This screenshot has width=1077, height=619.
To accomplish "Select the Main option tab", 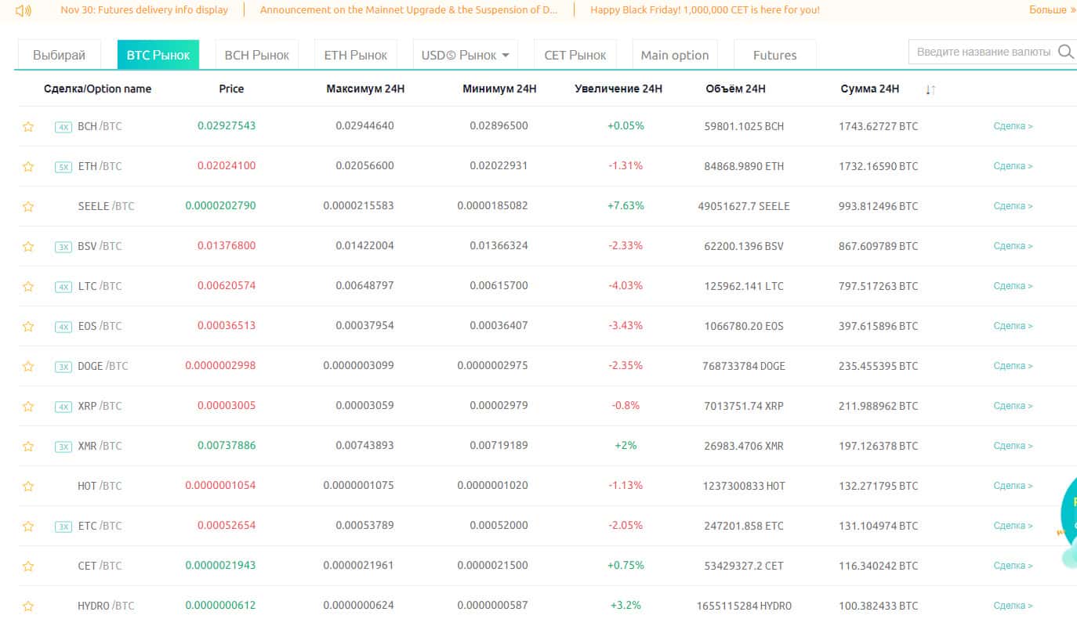I will coord(675,55).
